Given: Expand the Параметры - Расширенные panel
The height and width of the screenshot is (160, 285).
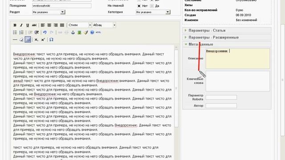Looking at the screenshot, I should pos(227,37).
